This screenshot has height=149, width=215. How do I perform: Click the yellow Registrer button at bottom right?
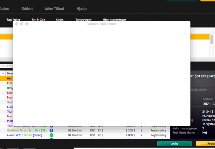pos(205,143)
